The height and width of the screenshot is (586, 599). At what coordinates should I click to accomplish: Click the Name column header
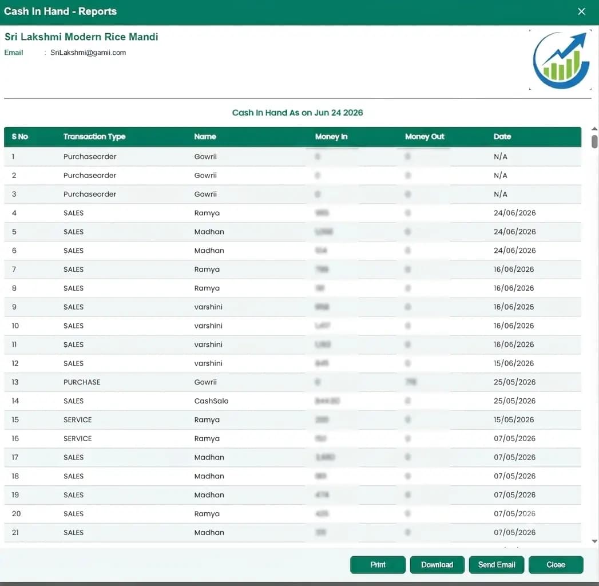click(x=205, y=136)
